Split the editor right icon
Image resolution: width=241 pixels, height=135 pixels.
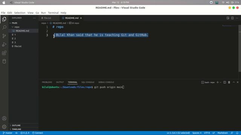click(x=232, y=18)
